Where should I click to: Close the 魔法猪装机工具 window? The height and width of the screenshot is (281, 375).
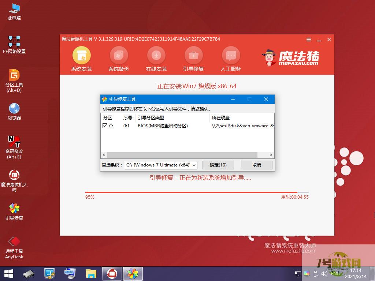329,40
